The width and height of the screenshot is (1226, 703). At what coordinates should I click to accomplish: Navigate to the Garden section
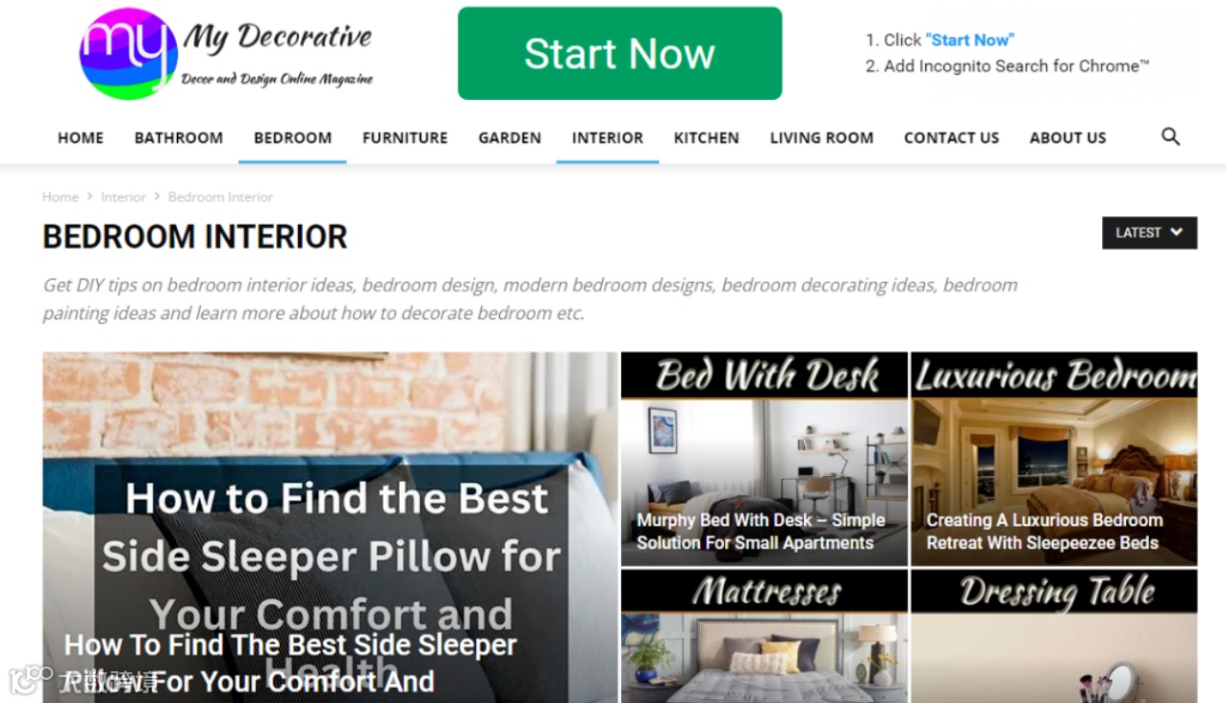click(510, 138)
